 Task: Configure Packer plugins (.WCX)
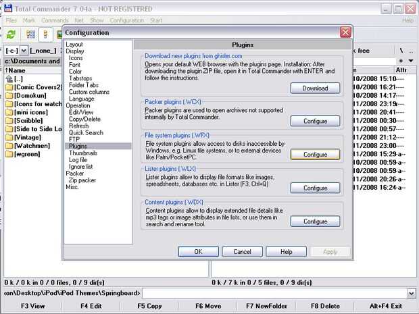tap(315, 122)
